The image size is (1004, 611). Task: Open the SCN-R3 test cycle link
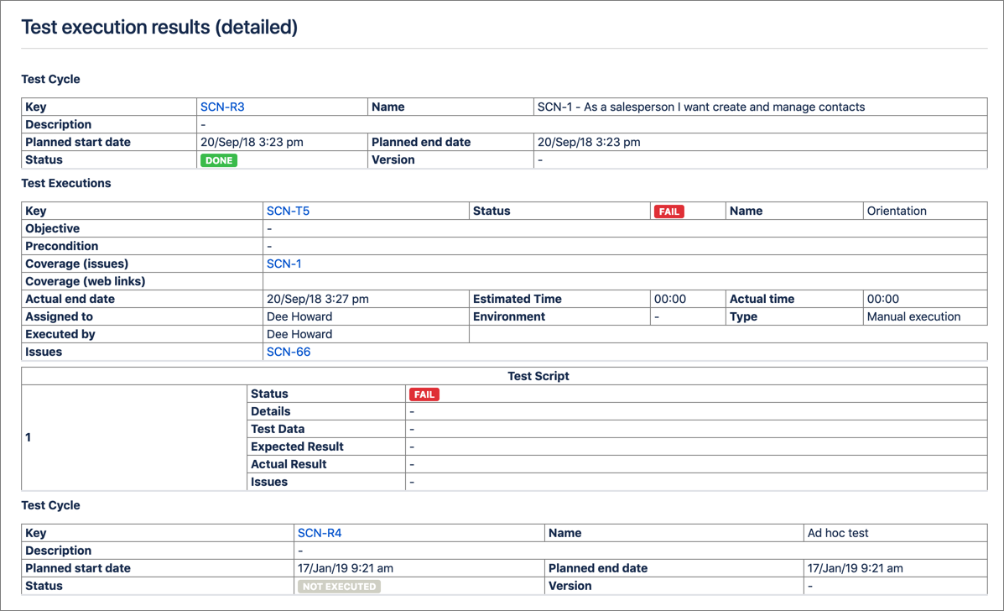pyautogui.click(x=222, y=107)
